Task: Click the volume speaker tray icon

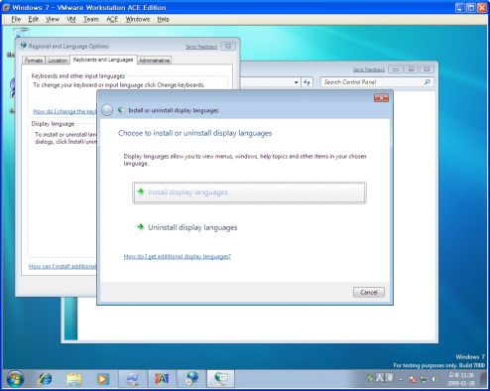Action: point(434,379)
